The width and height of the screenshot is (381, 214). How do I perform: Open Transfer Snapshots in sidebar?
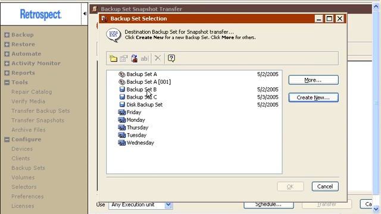pyautogui.click(x=38, y=120)
